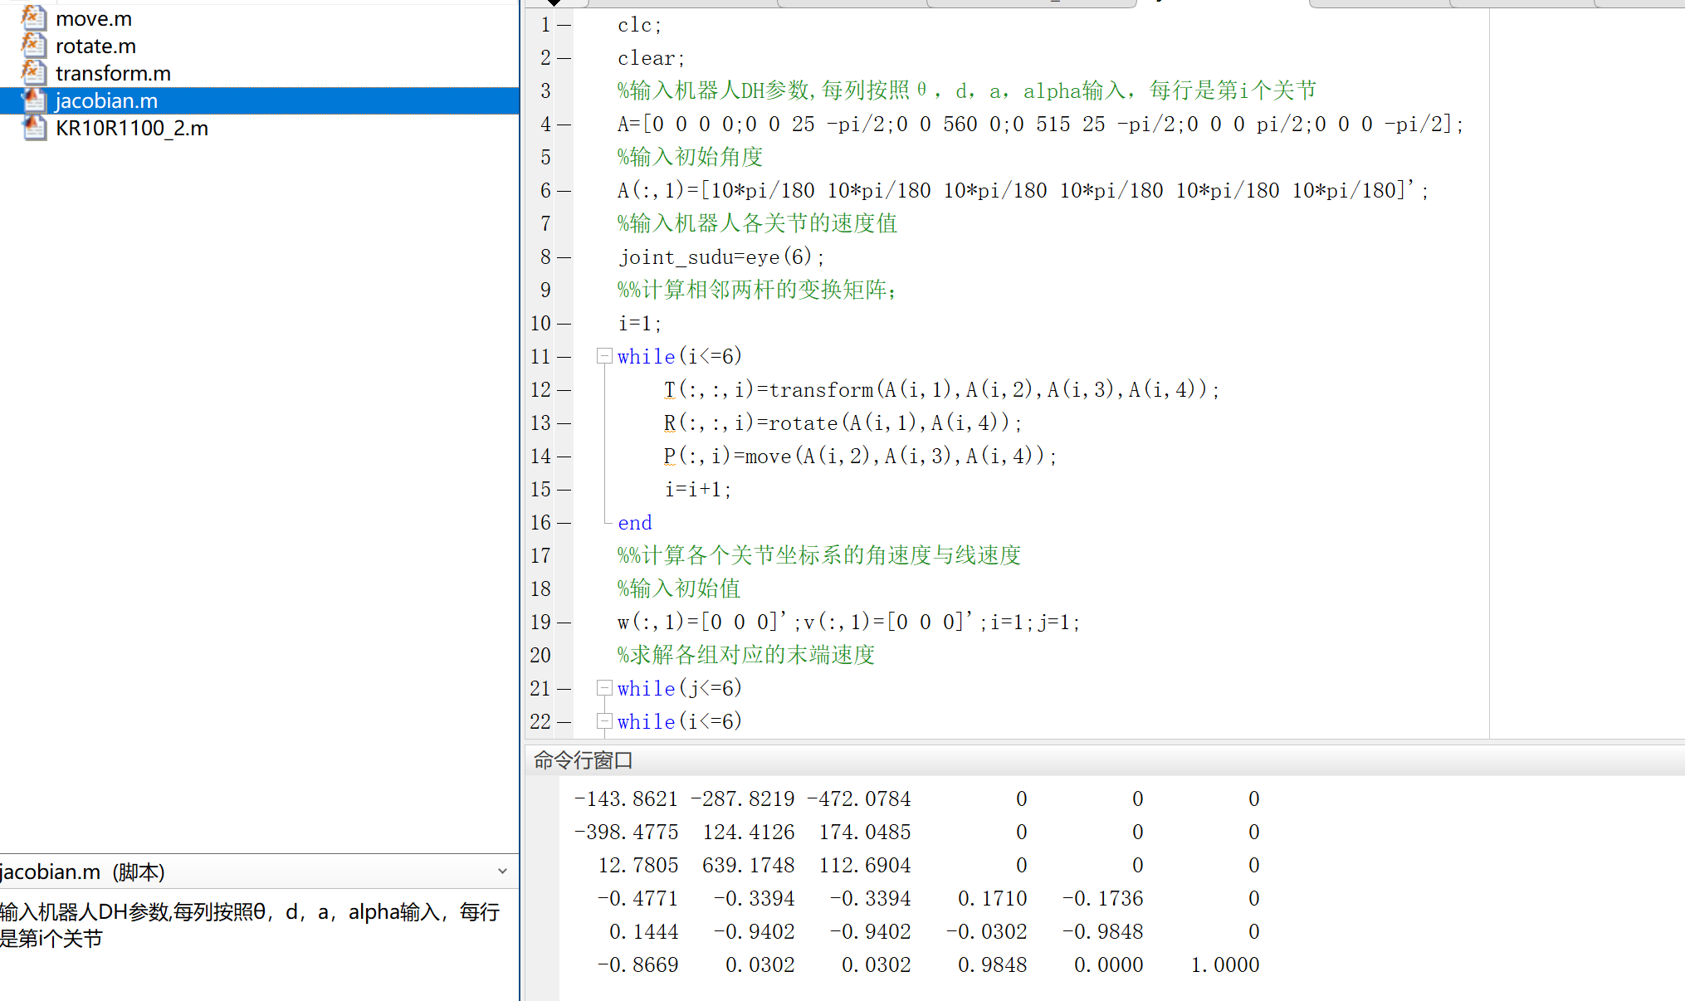Collapse the jacobian.m details panel chevron
Image resolution: width=1685 pixels, height=1001 pixels.
click(502, 872)
